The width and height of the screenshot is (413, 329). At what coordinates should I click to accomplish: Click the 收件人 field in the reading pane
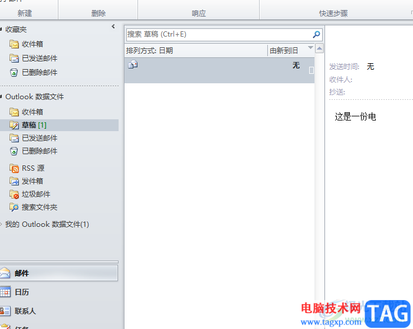pyautogui.click(x=340, y=79)
